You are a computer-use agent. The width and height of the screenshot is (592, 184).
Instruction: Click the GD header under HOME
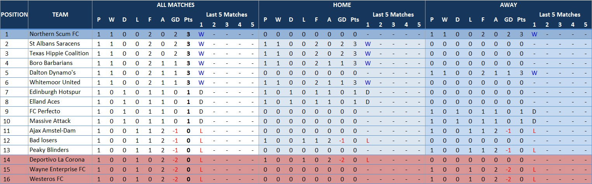click(342, 20)
